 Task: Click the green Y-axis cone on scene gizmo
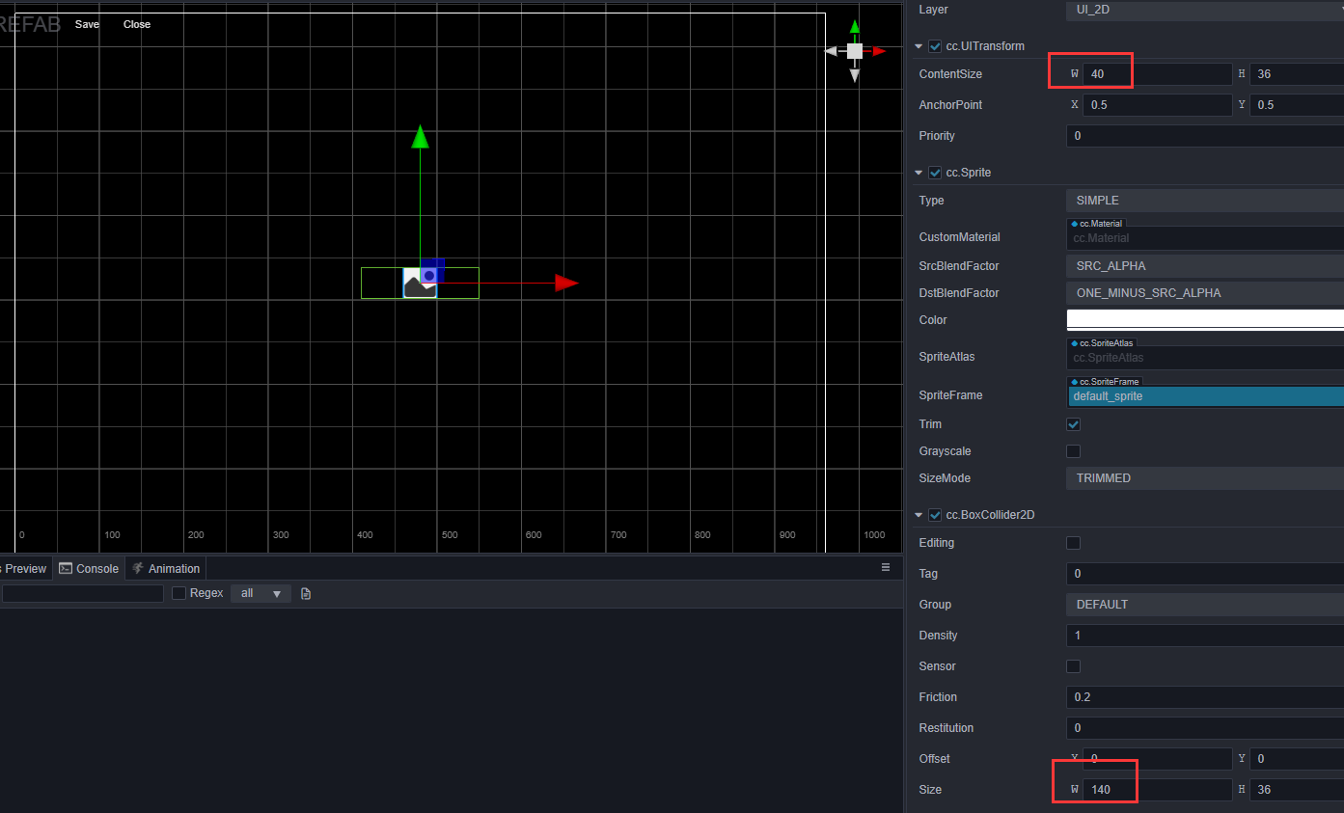coord(854,27)
